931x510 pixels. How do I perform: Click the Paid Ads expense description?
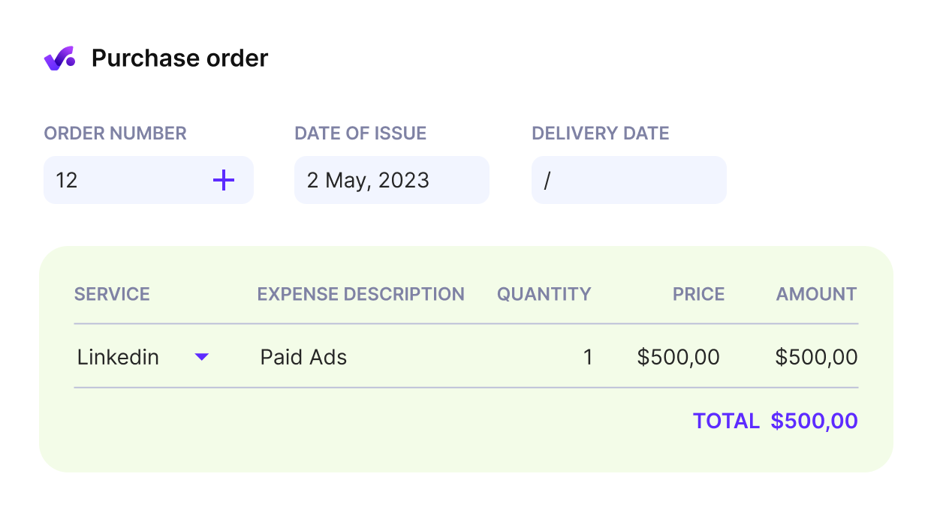pyautogui.click(x=303, y=357)
